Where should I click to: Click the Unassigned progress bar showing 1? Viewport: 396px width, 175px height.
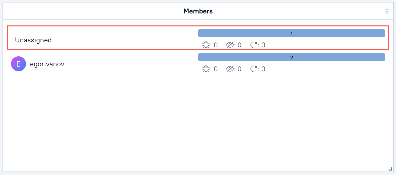pyautogui.click(x=291, y=33)
